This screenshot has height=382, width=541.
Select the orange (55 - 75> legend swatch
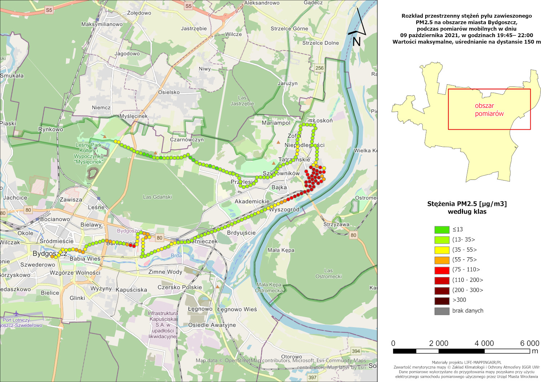coord(441,260)
